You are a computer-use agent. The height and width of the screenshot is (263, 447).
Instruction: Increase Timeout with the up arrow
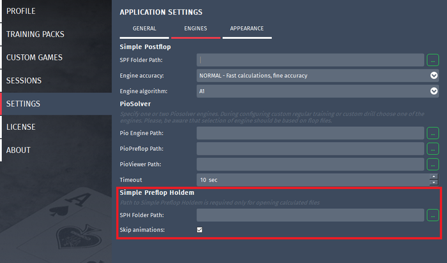pyautogui.click(x=434, y=176)
